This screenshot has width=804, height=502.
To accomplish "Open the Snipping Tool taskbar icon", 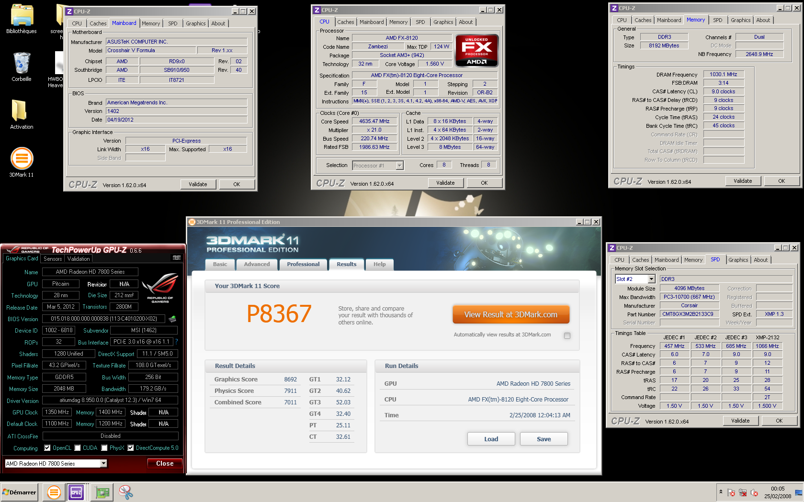I will [126, 492].
